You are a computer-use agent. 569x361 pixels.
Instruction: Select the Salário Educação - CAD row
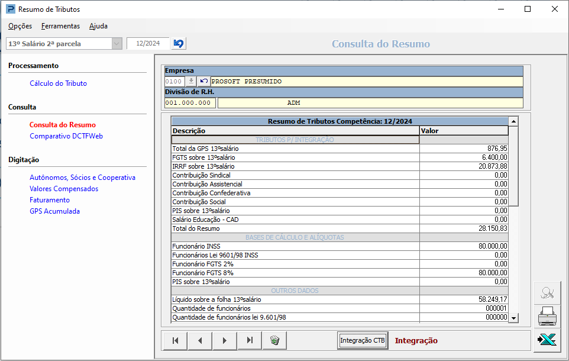pyautogui.click(x=340, y=220)
